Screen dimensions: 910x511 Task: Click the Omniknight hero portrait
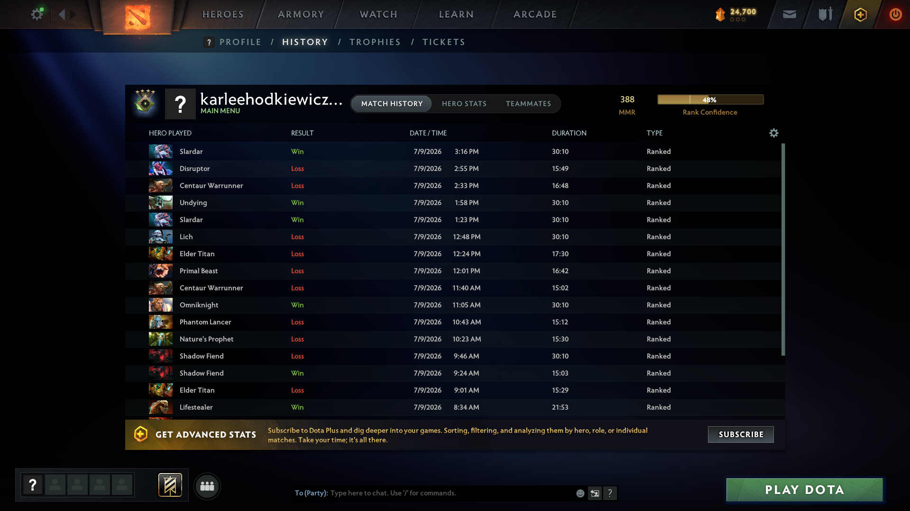tap(161, 305)
